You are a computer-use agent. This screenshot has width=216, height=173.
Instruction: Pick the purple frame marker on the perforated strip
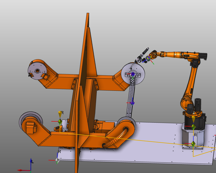coord(132,103)
